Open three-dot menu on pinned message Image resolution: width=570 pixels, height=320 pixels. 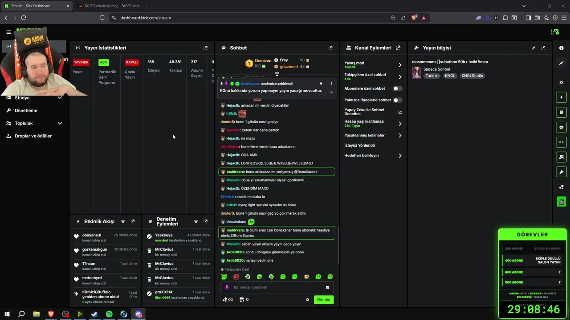click(331, 84)
